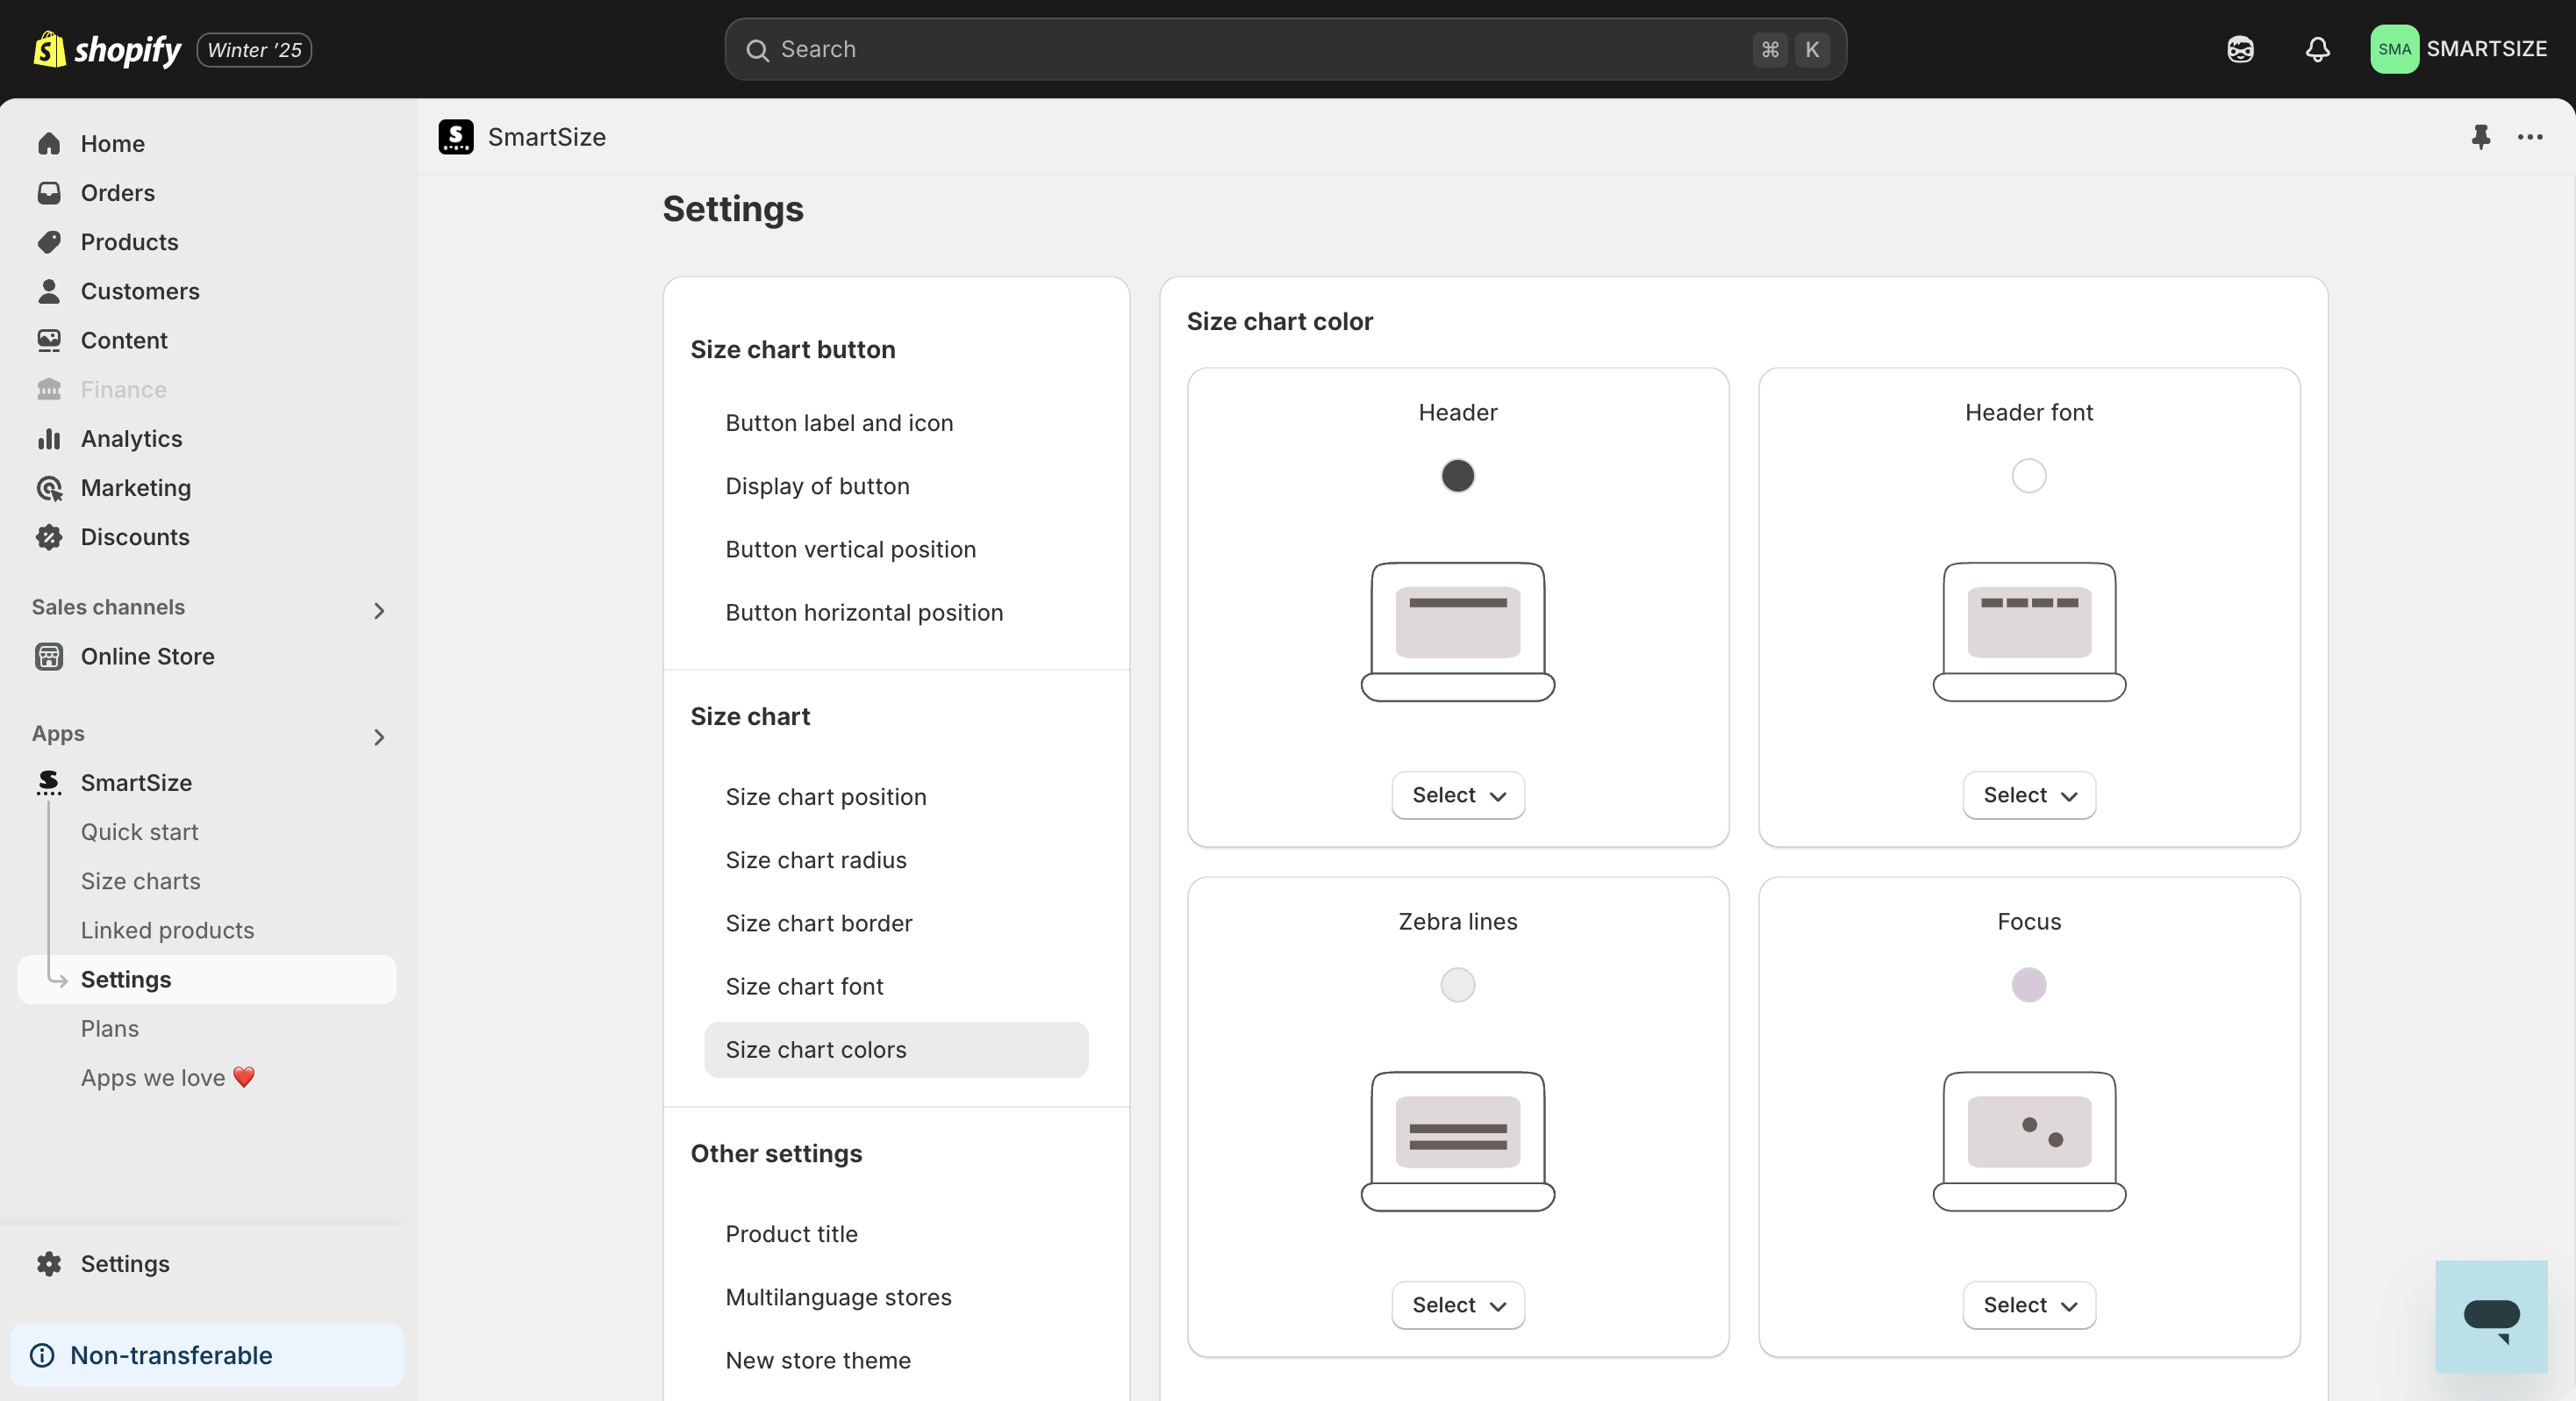The width and height of the screenshot is (2576, 1401).
Task: Click the Zebra lines laptop preview illustration
Action: 1458,1141
